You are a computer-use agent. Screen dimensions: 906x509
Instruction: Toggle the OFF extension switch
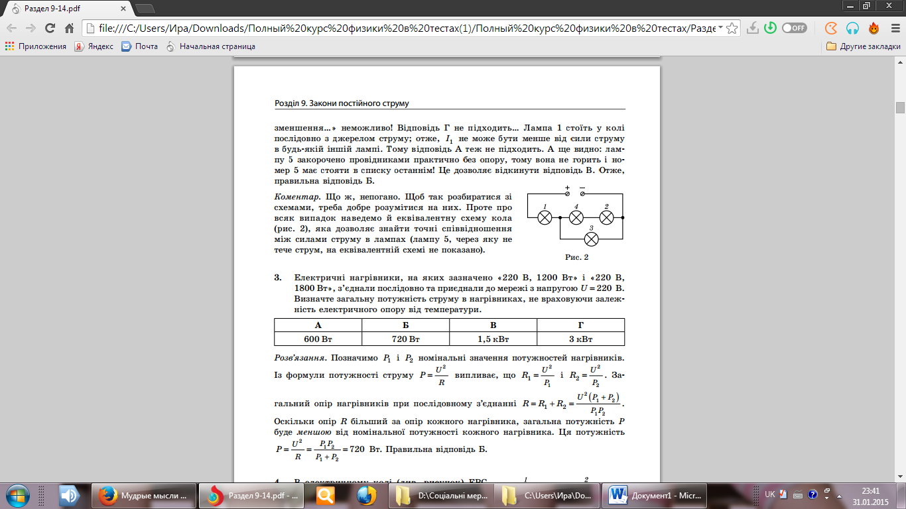pyautogui.click(x=794, y=28)
